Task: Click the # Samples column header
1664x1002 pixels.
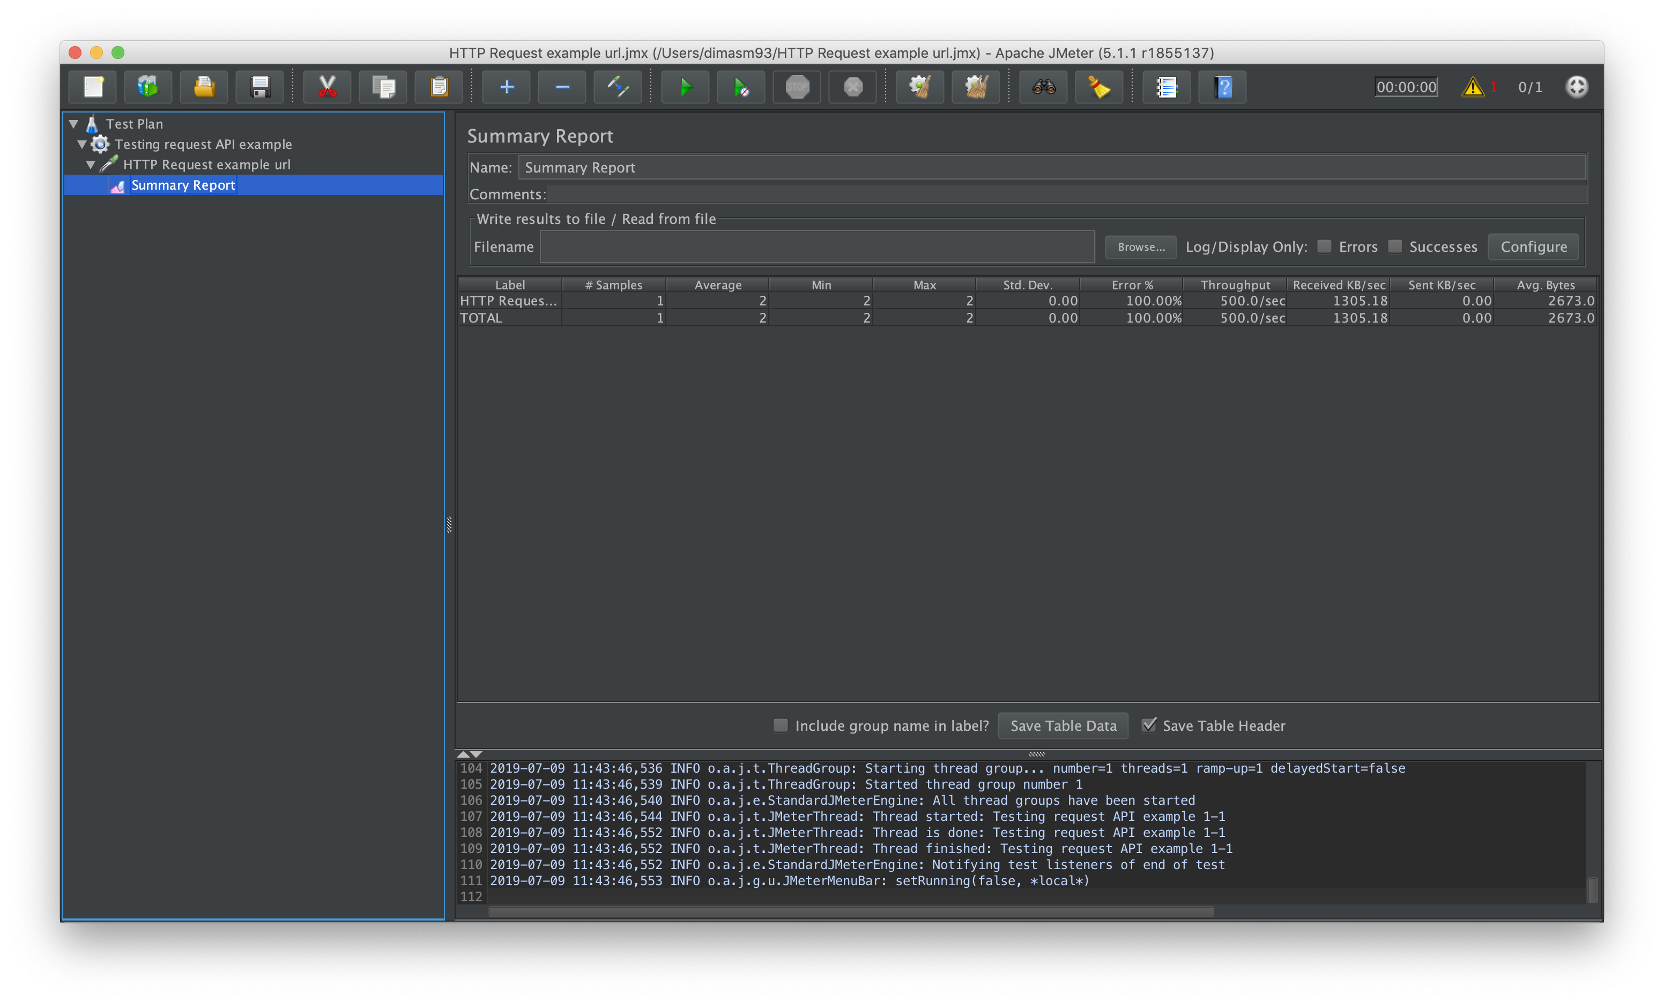Action: point(614,285)
